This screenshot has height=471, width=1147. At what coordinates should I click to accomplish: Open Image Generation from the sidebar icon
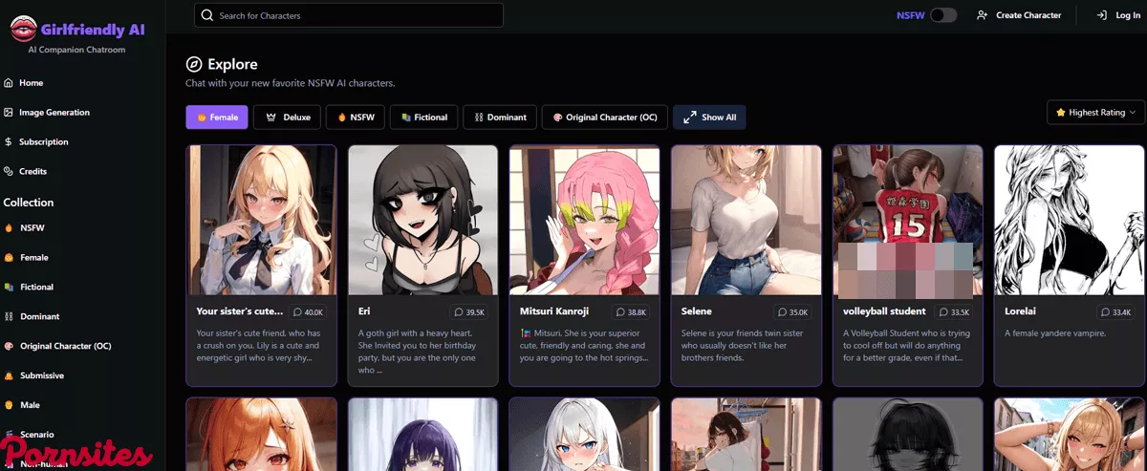click(9, 113)
